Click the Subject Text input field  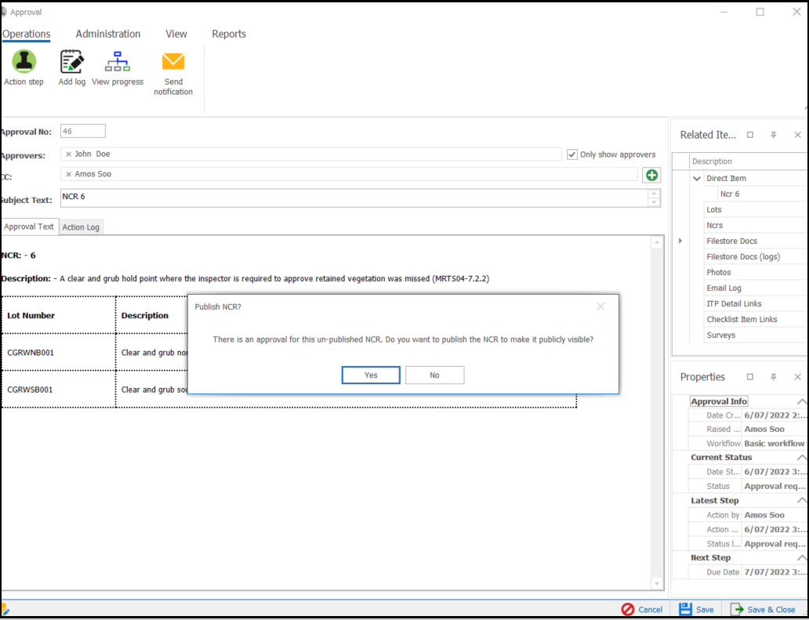click(x=353, y=198)
